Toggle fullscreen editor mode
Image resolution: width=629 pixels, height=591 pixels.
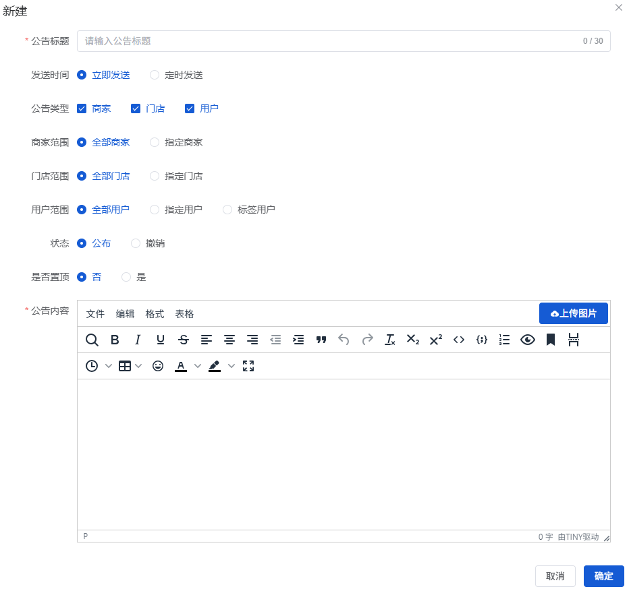(x=248, y=366)
